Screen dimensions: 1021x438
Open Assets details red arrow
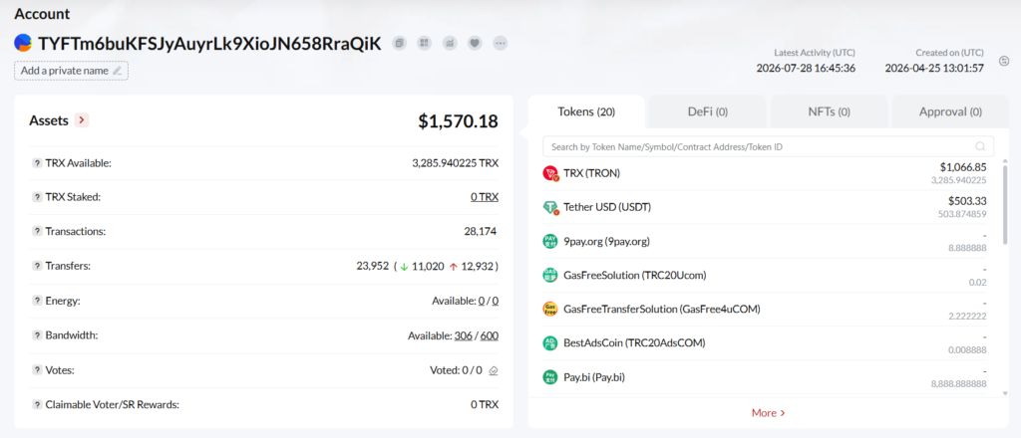[82, 120]
